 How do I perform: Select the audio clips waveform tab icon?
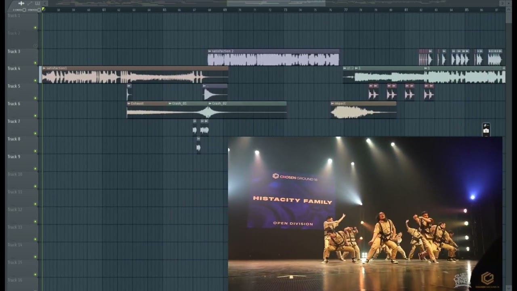(21, 3)
